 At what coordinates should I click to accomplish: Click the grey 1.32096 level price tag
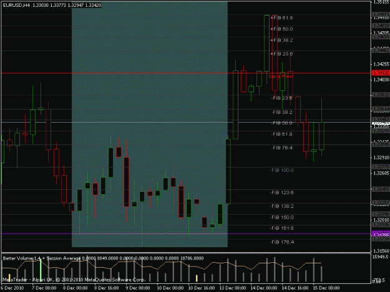(x=381, y=214)
